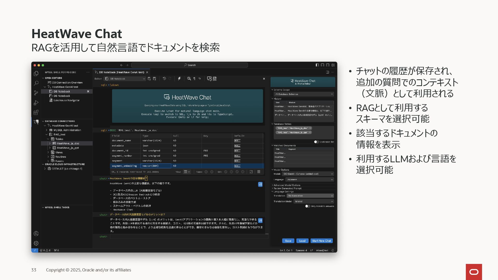Click the previous page arrow in result footer

click(206, 172)
